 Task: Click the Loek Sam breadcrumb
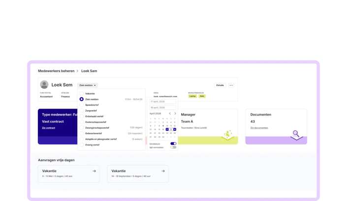click(89, 71)
